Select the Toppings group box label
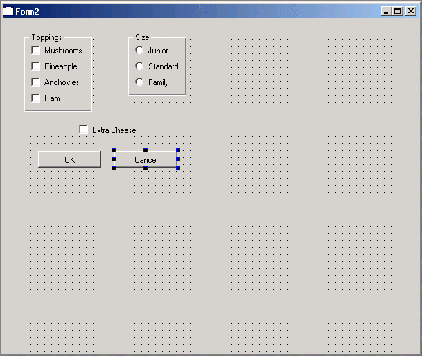Image resolution: width=422 pixels, height=356 pixels. click(x=46, y=37)
